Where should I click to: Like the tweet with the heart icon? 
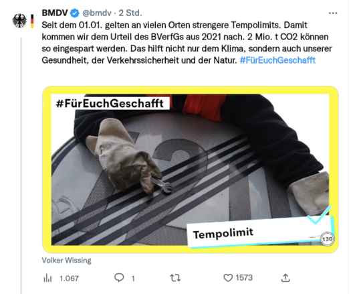pyautogui.click(x=228, y=278)
